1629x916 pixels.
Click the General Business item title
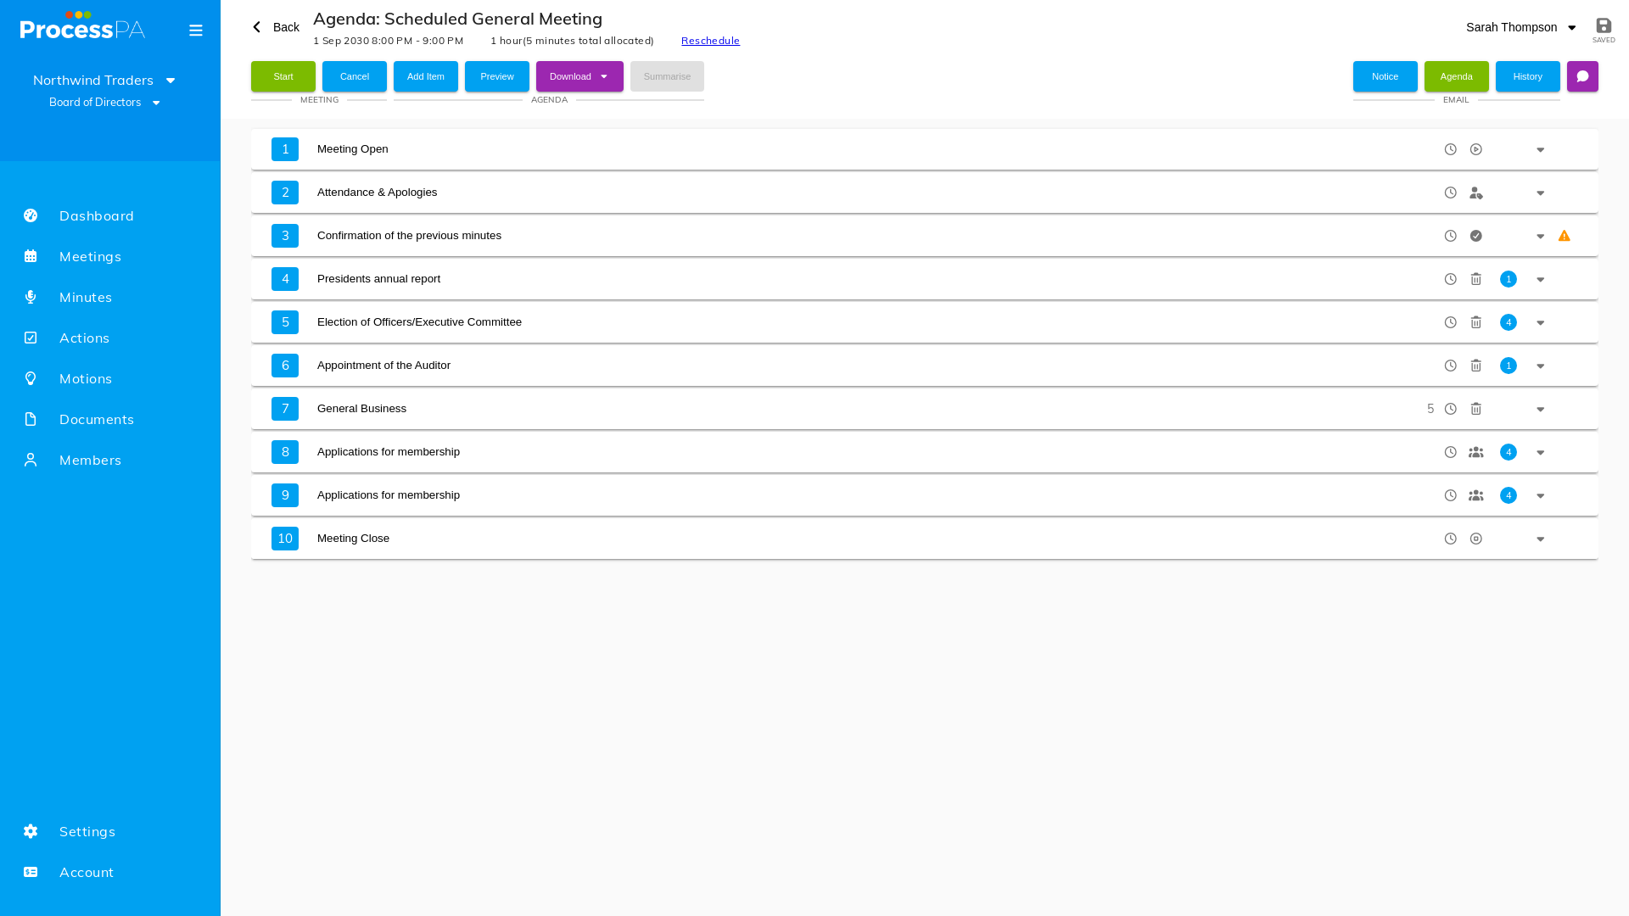361,409
